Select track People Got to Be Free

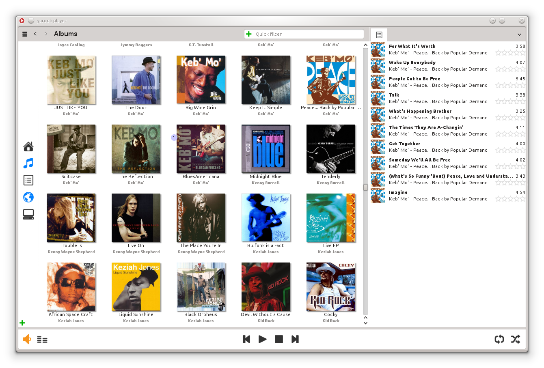point(448,82)
